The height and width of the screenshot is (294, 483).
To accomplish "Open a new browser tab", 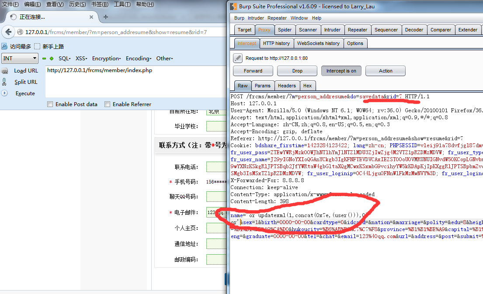I will tap(106, 17).
